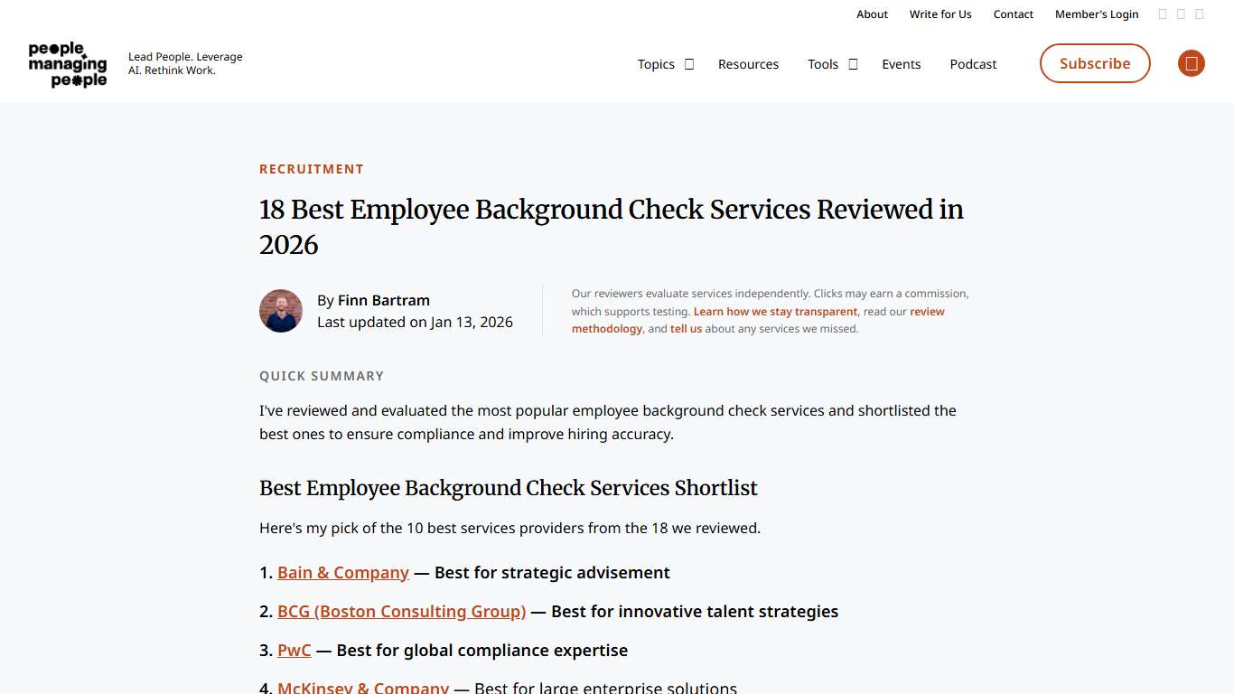The image size is (1234, 694).
Task: Expand the Tools dropdown menu
Action: [823, 64]
